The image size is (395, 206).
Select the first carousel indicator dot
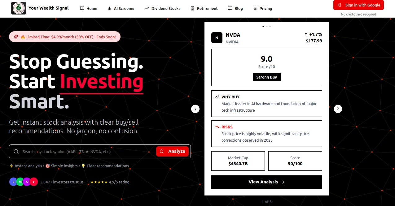[263, 26]
